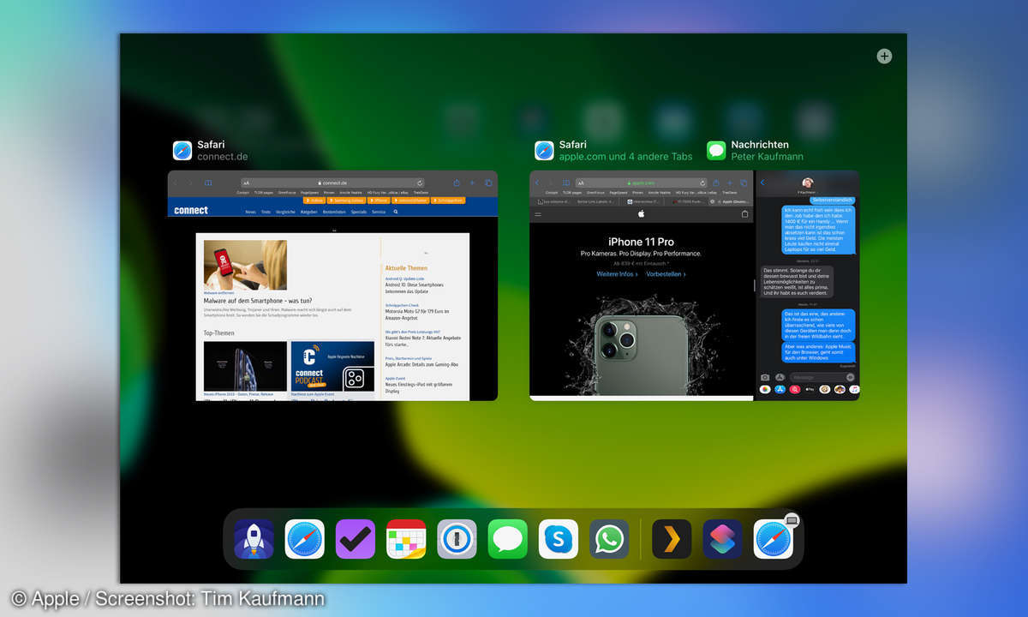Screen dimensions: 1028x617
Task: Launch OmniFocus checkmark app from dock
Action: pos(356,539)
